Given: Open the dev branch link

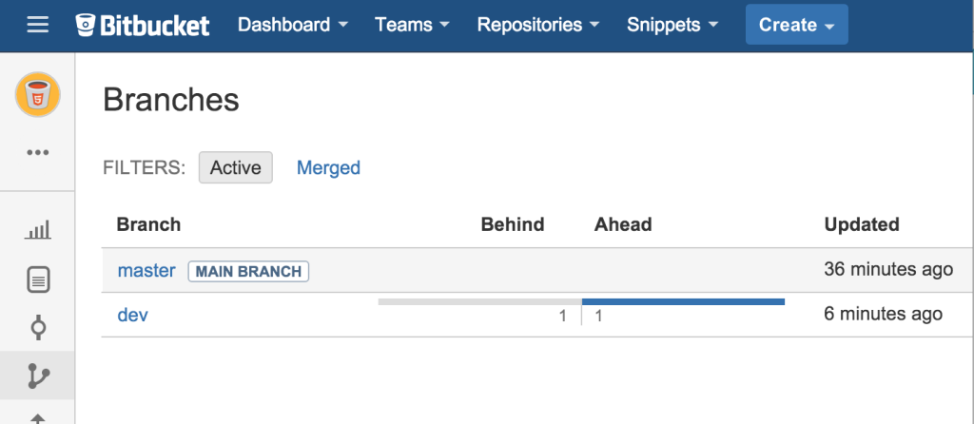Looking at the screenshot, I should point(132,314).
